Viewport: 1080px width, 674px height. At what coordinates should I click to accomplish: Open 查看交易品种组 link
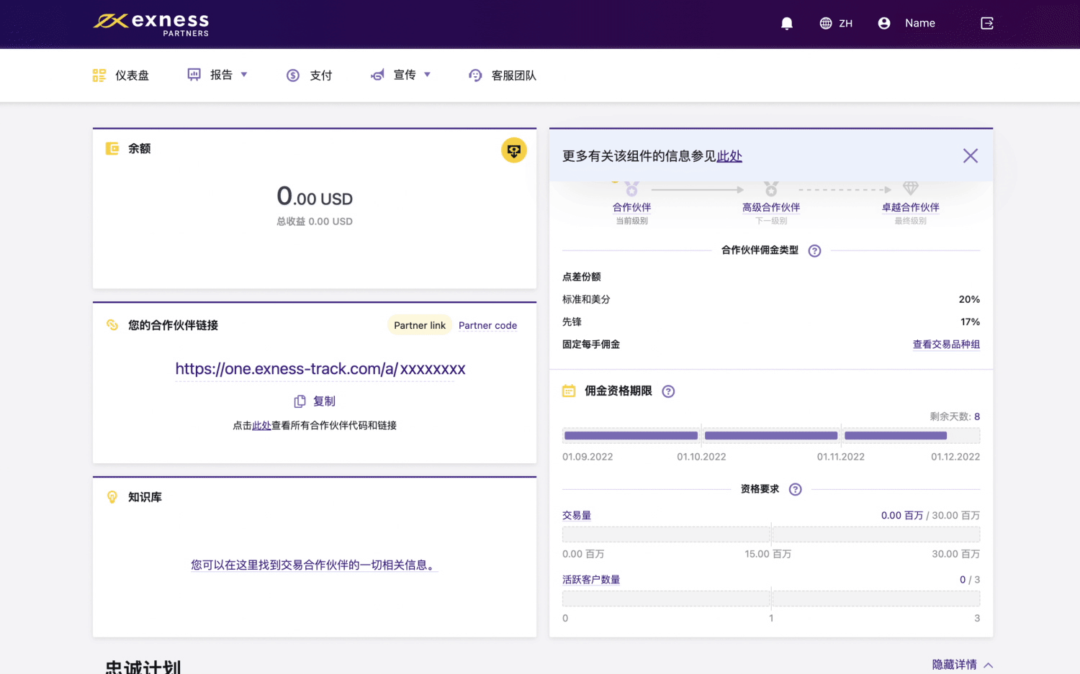[x=946, y=345]
